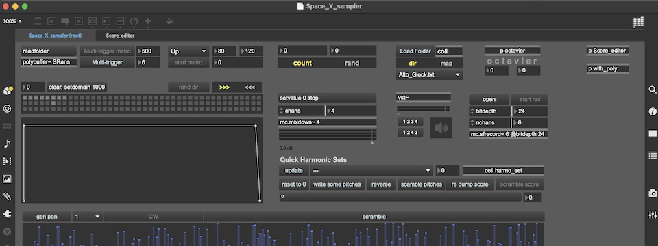
Task: Open the audio note browser in left sidebar
Action: [7, 143]
